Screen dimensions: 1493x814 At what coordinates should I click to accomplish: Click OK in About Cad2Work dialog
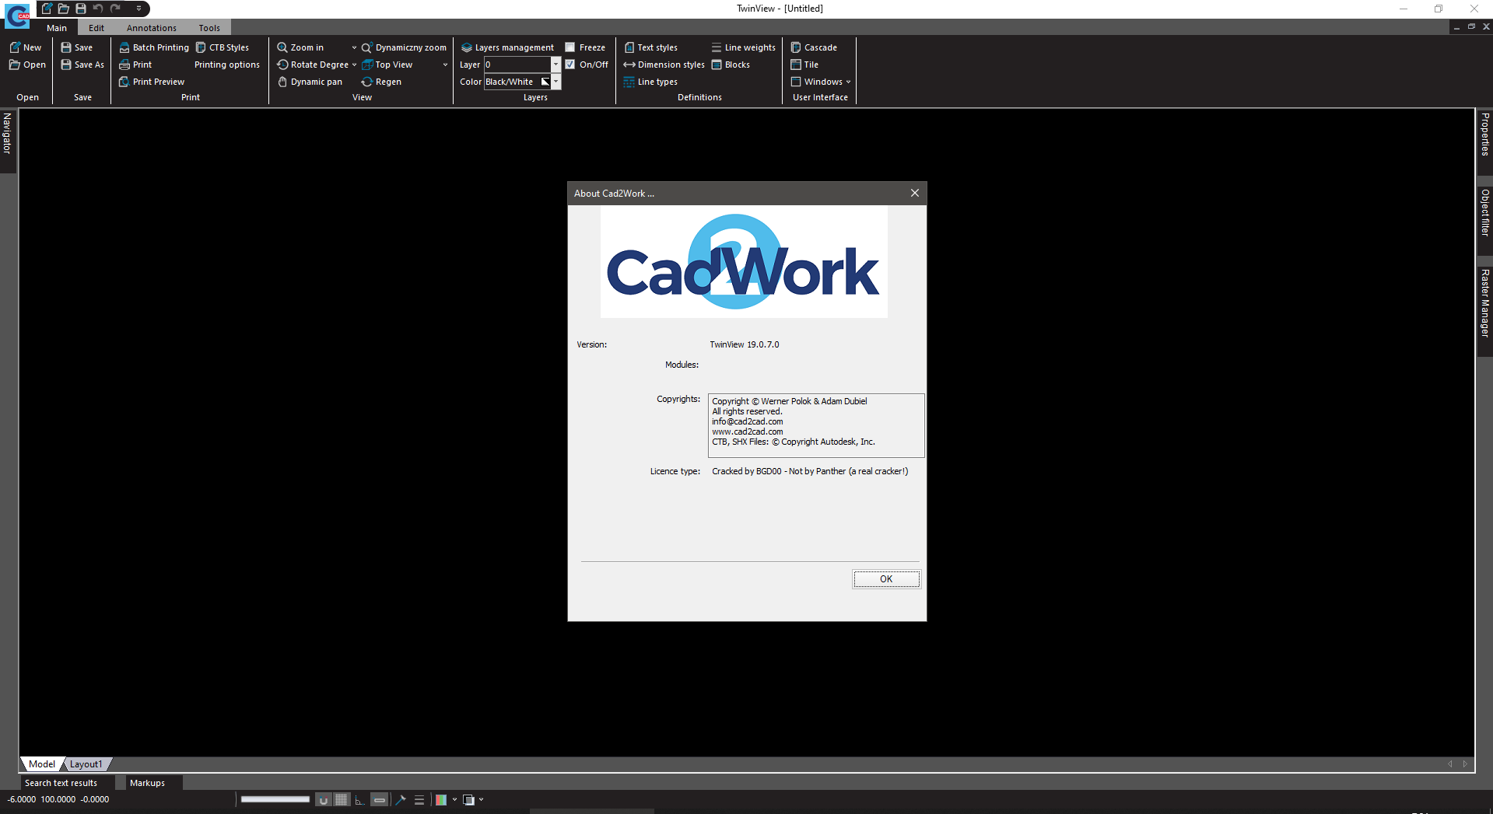tap(886, 579)
